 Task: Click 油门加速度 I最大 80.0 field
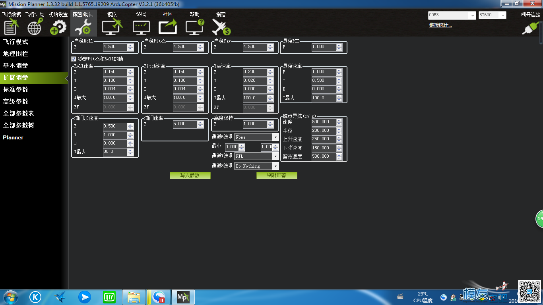click(x=115, y=152)
